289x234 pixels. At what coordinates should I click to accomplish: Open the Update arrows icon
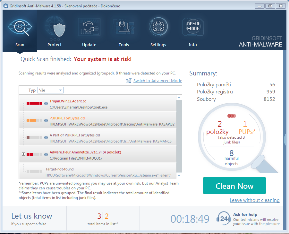click(89, 27)
